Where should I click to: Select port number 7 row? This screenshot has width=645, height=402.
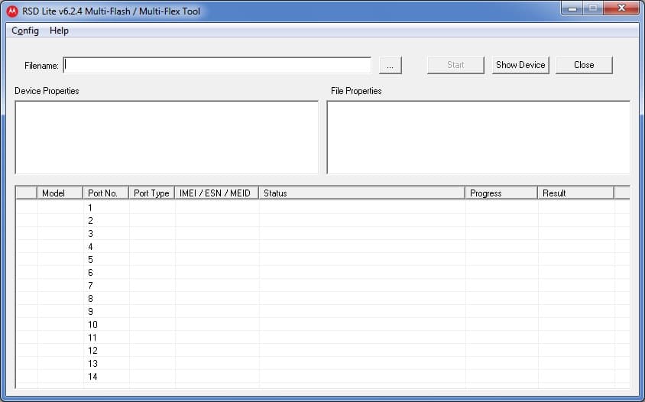(x=322, y=285)
